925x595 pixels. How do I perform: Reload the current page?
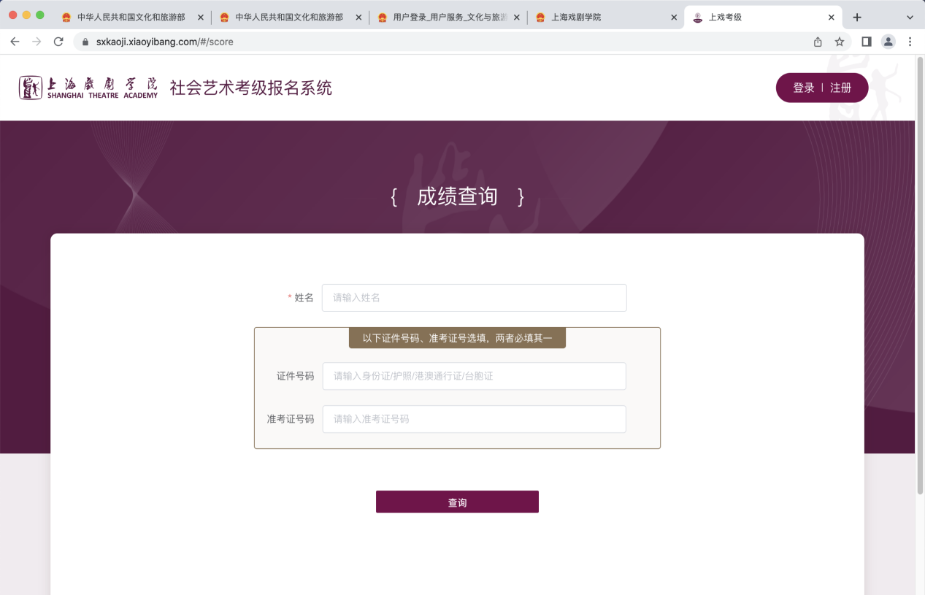pos(58,42)
